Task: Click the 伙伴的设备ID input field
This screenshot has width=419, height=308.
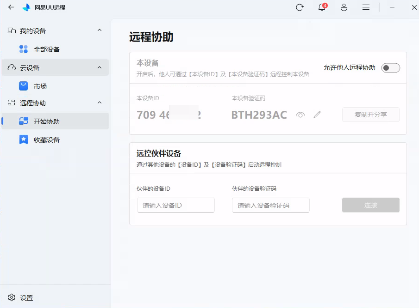Action: (x=176, y=205)
